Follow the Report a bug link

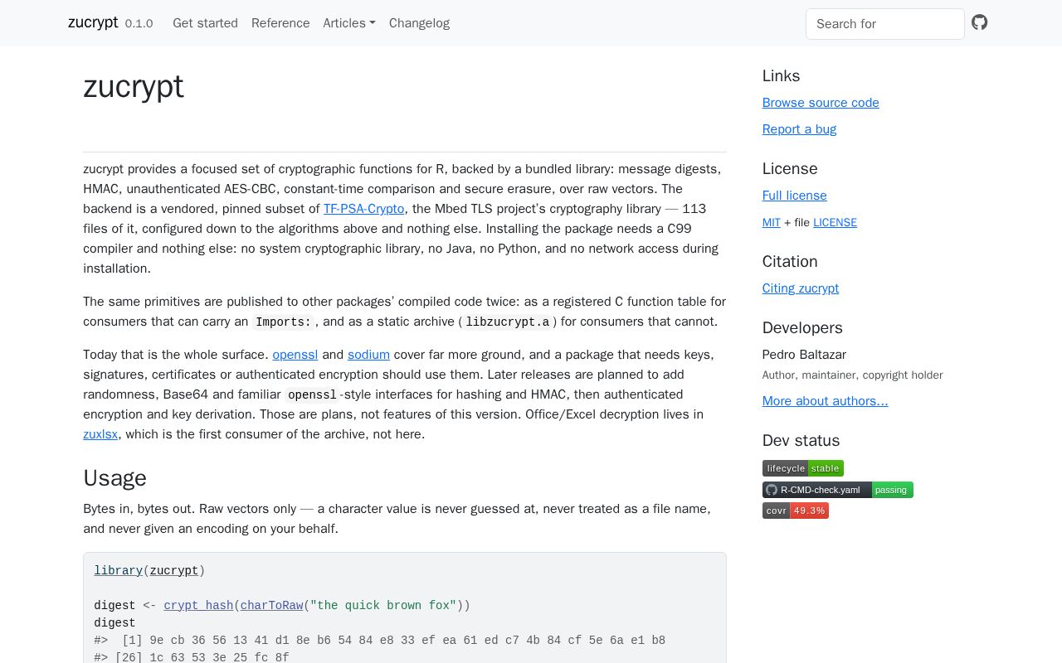point(799,129)
